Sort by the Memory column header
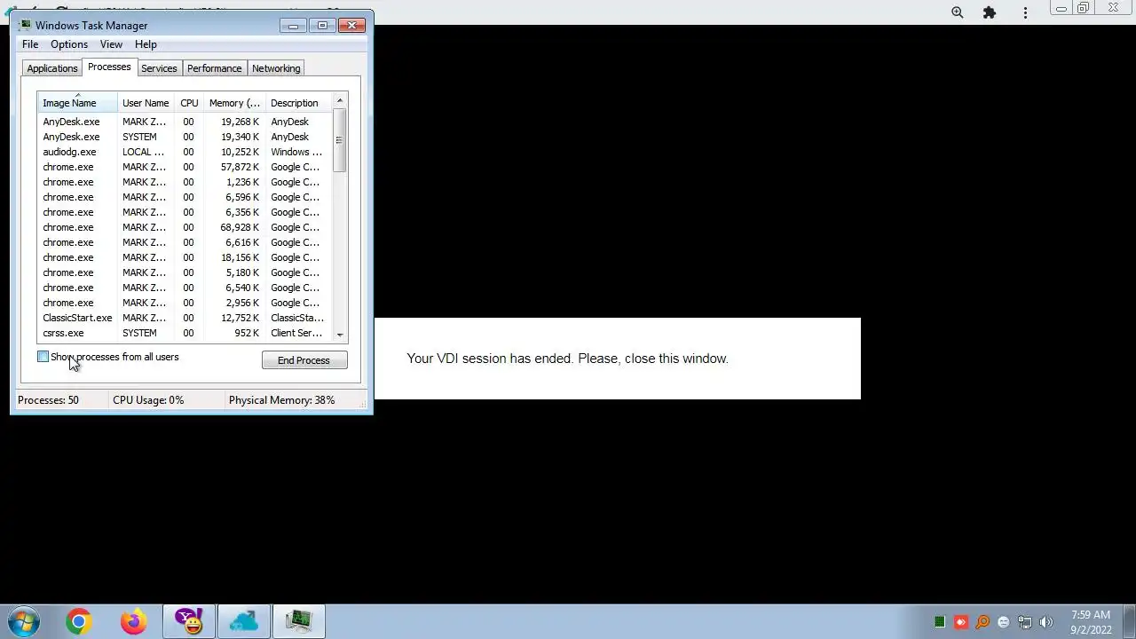This screenshot has width=1136, height=639. click(x=234, y=103)
